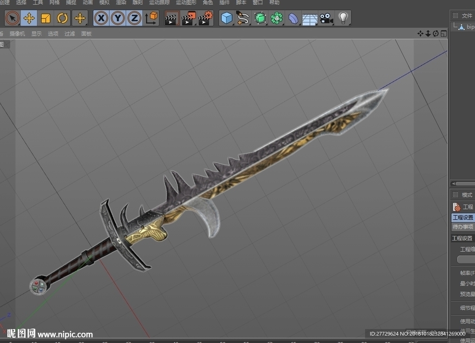Switch coordinate system icon
The width and height of the screenshot is (475, 343).
pos(151,18)
